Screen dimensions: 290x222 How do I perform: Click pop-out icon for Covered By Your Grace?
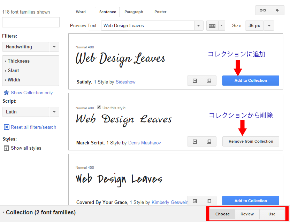coord(209,201)
